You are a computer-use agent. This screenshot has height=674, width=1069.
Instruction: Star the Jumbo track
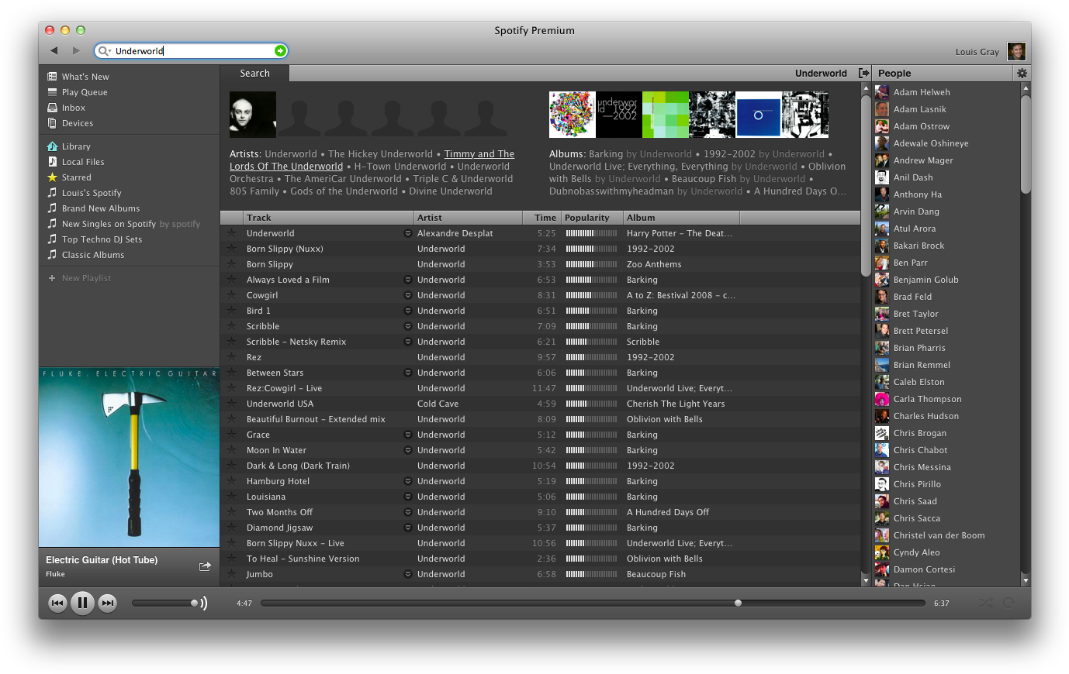pyautogui.click(x=231, y=574)
